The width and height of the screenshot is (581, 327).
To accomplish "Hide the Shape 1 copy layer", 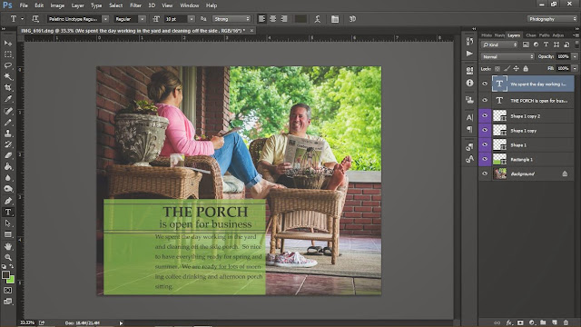I will click(485, 130).
